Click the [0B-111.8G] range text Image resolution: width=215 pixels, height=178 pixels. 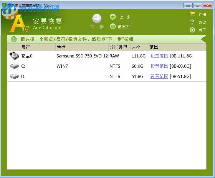coord(181,56)
